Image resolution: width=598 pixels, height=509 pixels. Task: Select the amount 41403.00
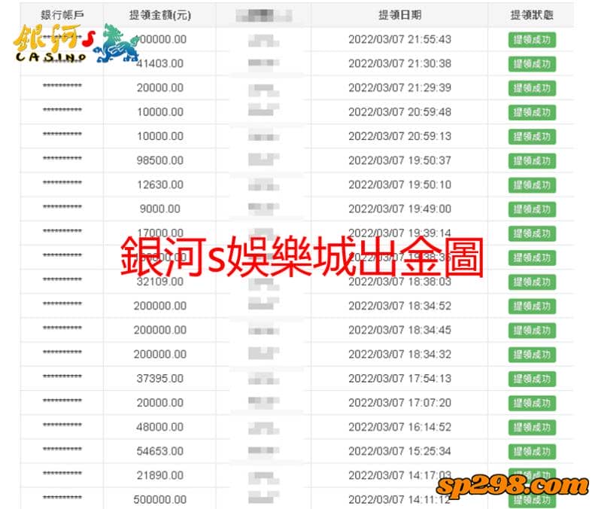[x=160, y=63]
